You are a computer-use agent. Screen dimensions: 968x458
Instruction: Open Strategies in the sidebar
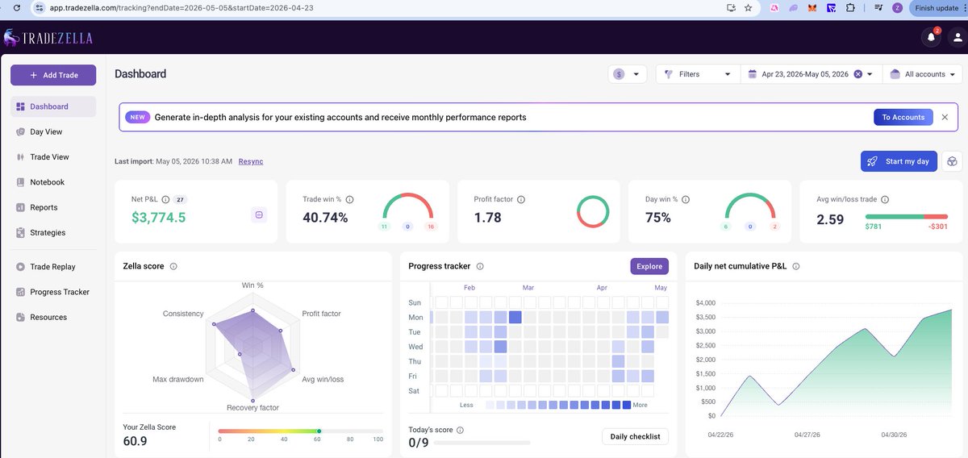coord(48,232)
